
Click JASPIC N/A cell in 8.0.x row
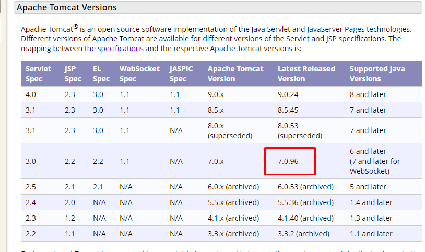[x=176, y=130]
